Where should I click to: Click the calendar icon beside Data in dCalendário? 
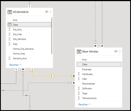10,25
